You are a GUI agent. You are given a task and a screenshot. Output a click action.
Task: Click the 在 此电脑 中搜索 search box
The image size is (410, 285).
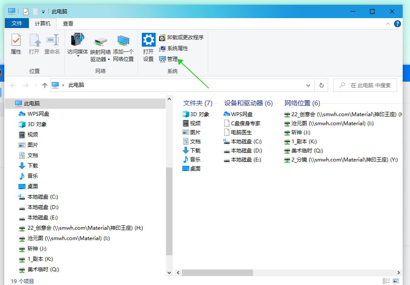tap(370, 85)
